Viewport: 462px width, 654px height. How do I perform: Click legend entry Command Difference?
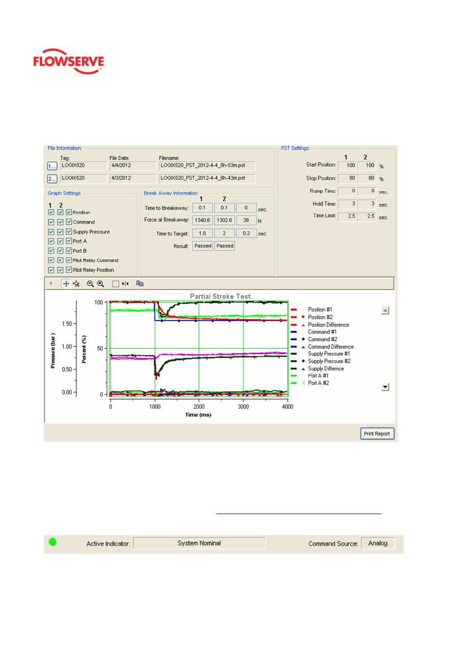tap(331, 347)
